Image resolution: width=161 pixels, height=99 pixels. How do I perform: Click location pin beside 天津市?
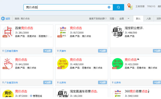58,51
